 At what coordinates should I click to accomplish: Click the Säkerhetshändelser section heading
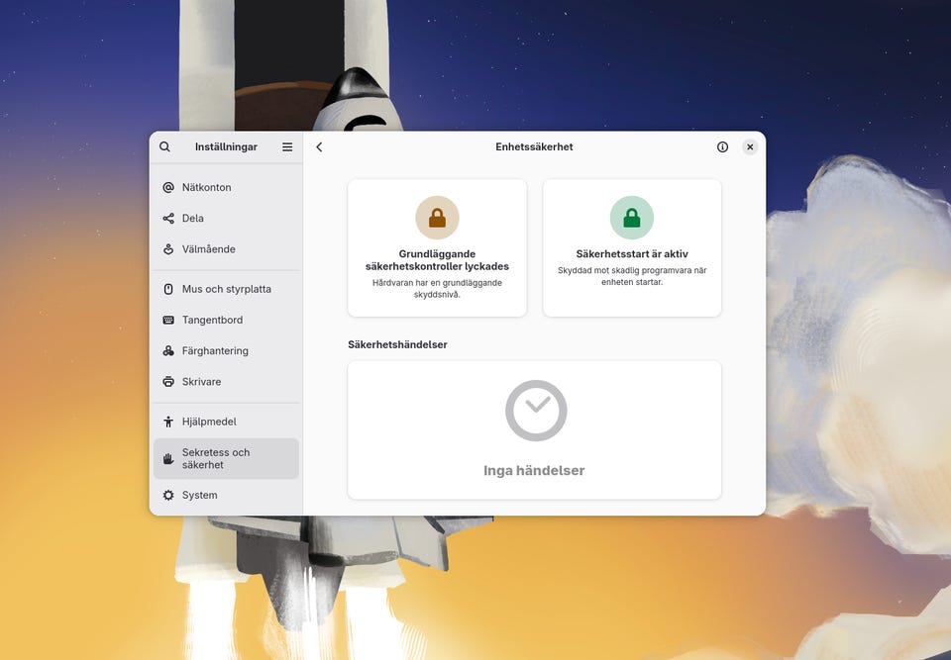tap(397, 344)
